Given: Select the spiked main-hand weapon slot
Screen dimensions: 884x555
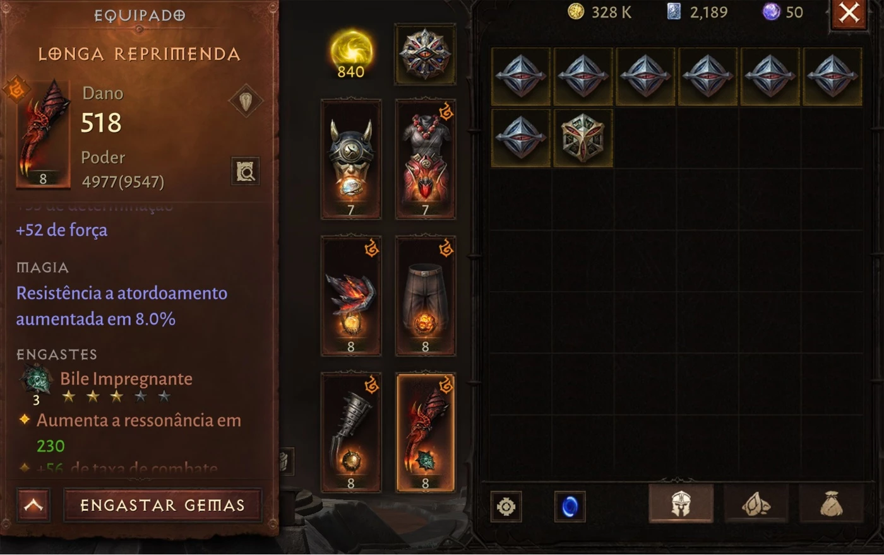Looking at the screenshot, I should coord(351,433).
